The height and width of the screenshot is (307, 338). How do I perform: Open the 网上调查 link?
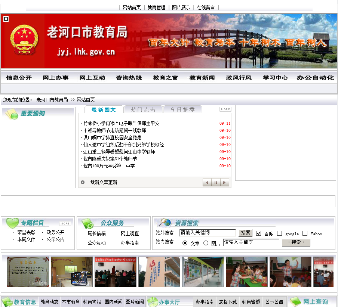[x=130, y=233]
